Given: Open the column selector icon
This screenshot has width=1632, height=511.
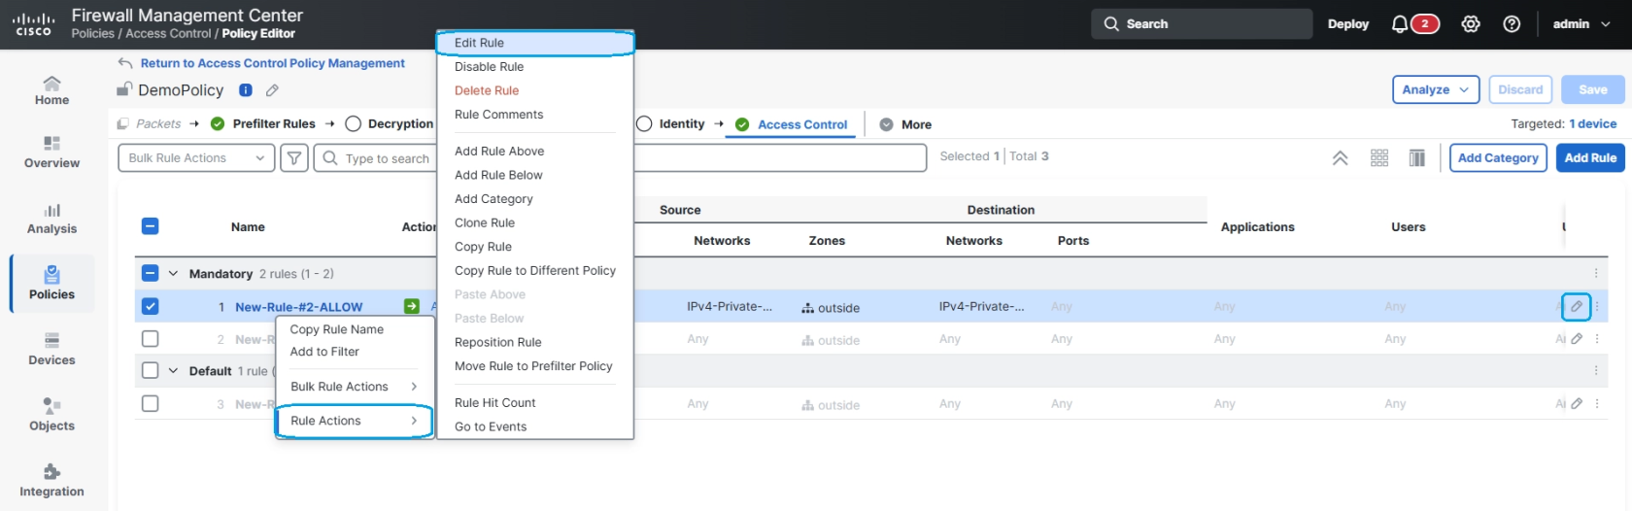Looking at the screenshot, I should [x=1417, y=158].
